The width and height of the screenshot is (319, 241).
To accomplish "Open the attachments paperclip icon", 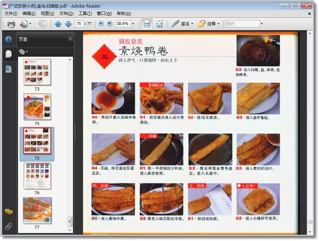I will [9, 226].
